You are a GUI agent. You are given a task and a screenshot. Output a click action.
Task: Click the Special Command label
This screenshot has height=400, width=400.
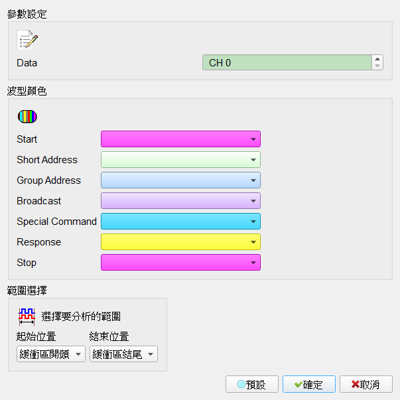(x=56, y=222)
